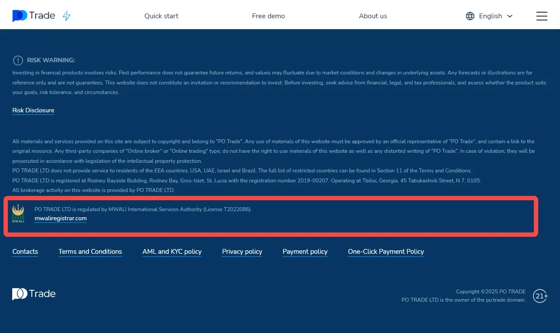Visit the mwaliregistrar.com link

coord(61,219)
